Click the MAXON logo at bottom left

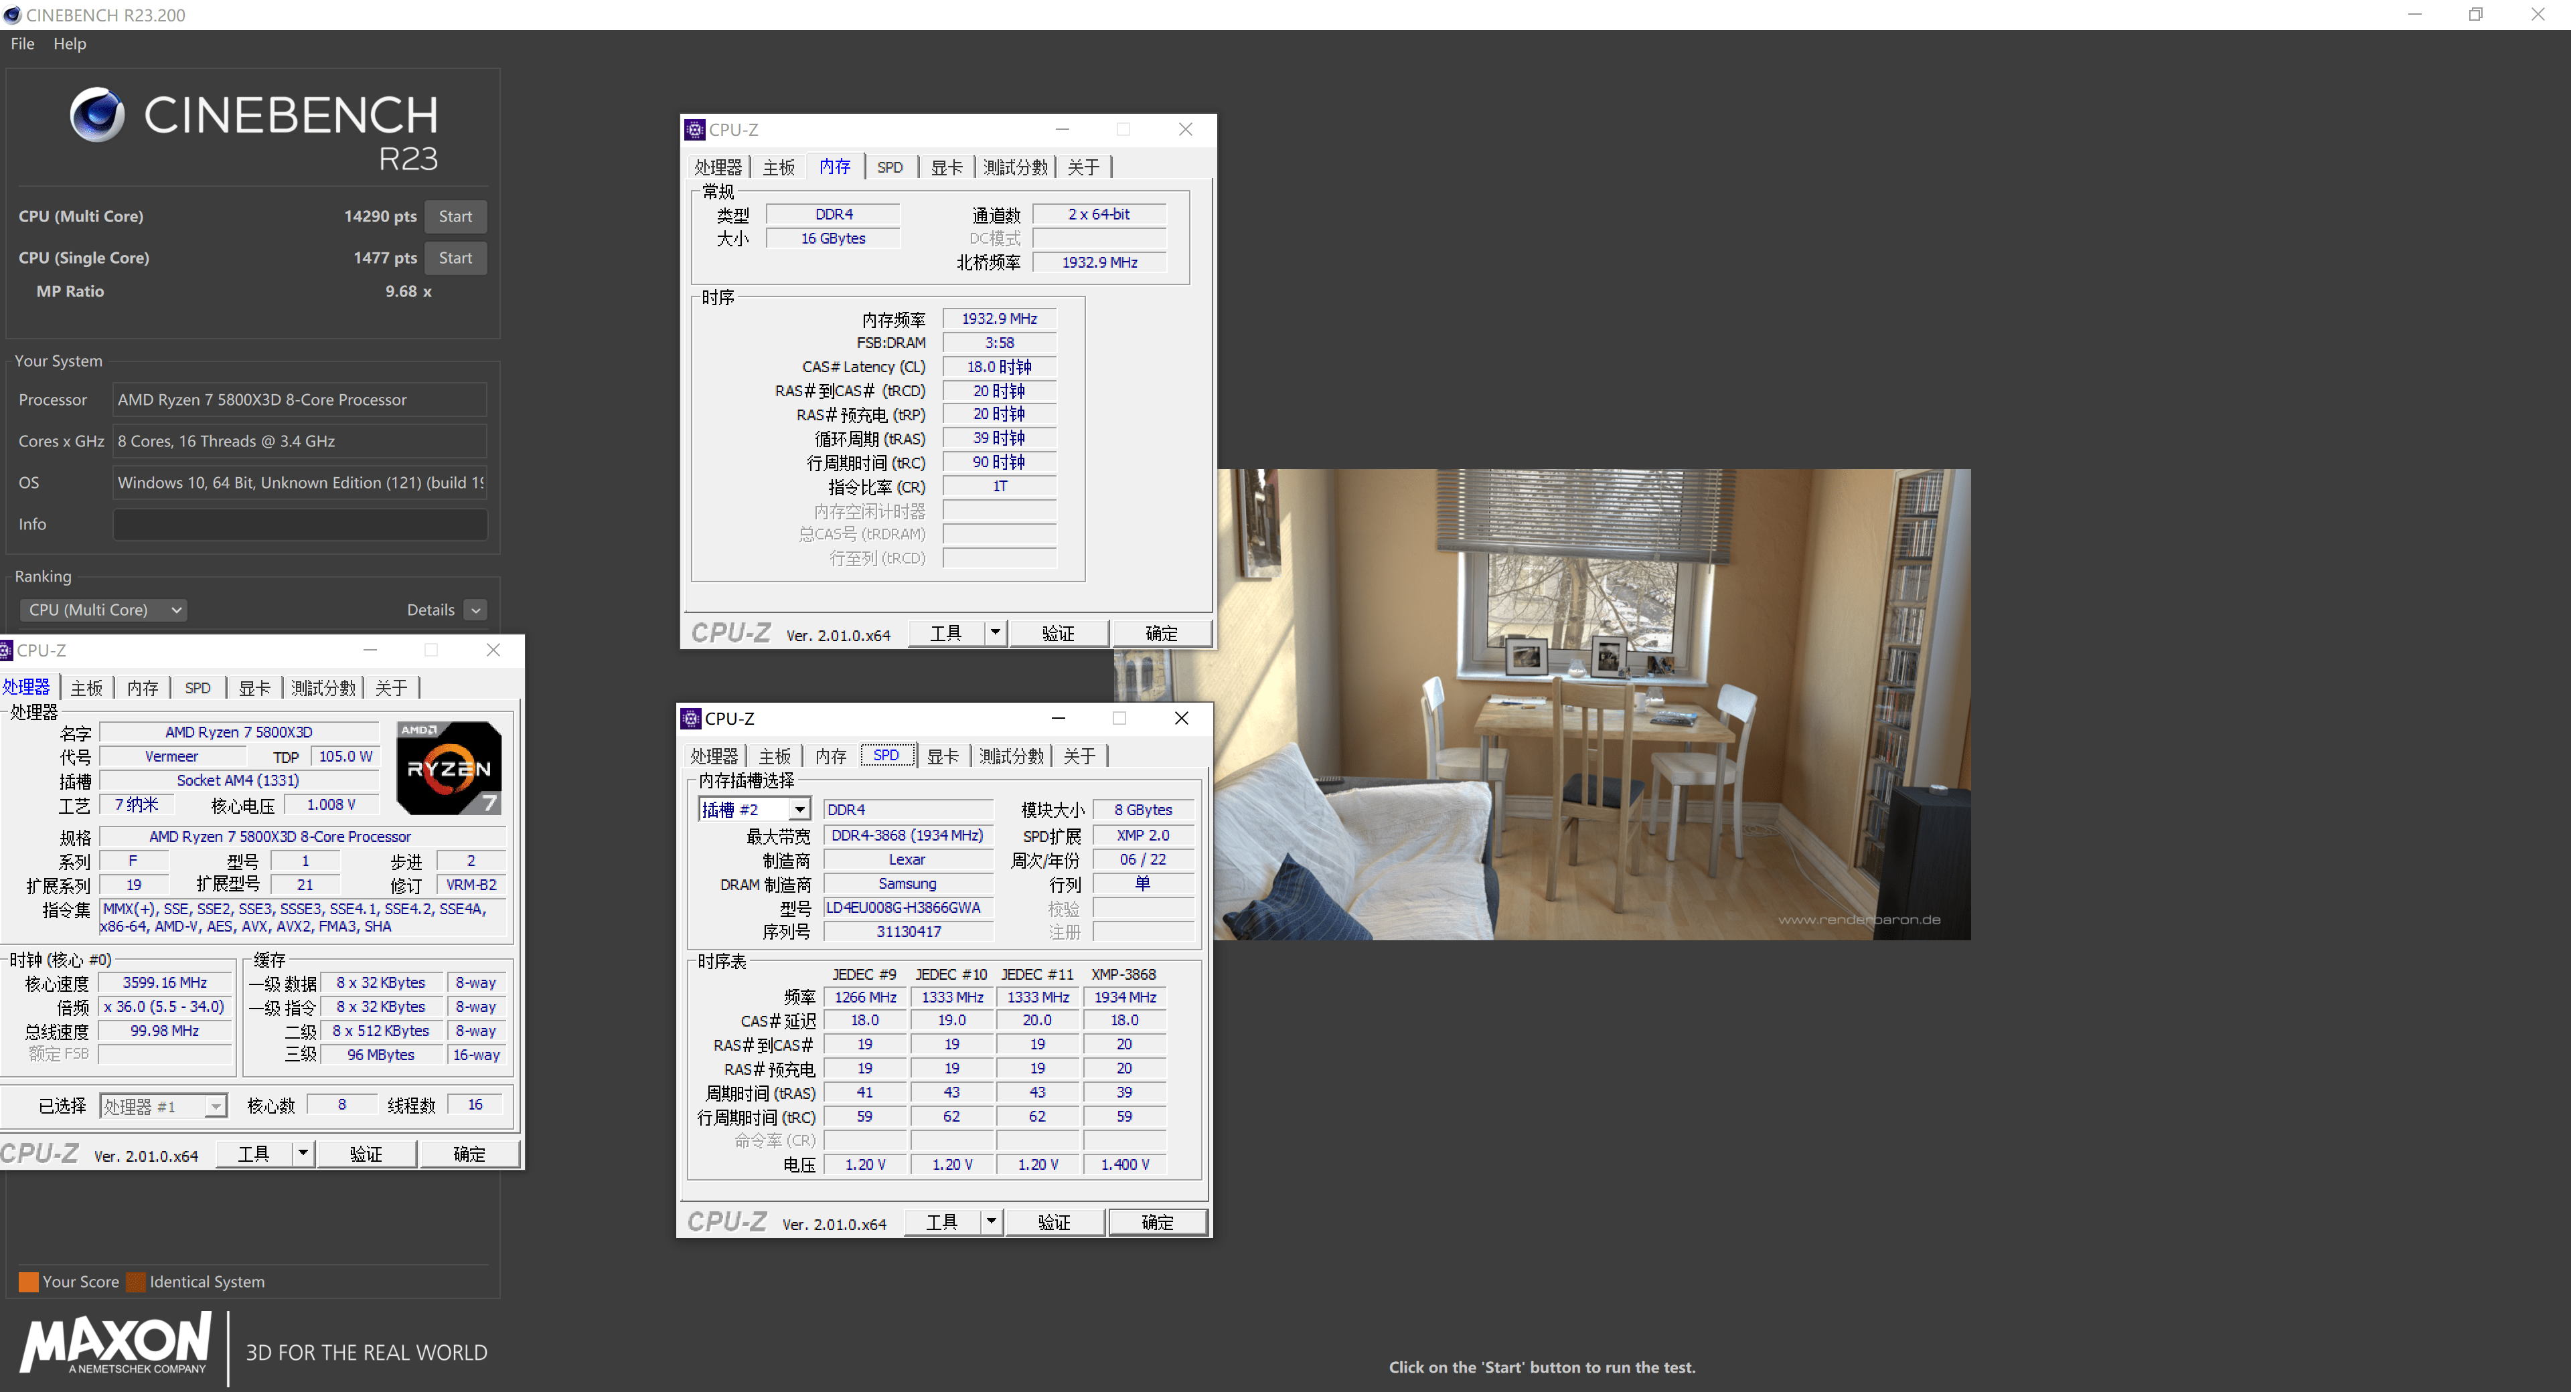click(116, 1344)
